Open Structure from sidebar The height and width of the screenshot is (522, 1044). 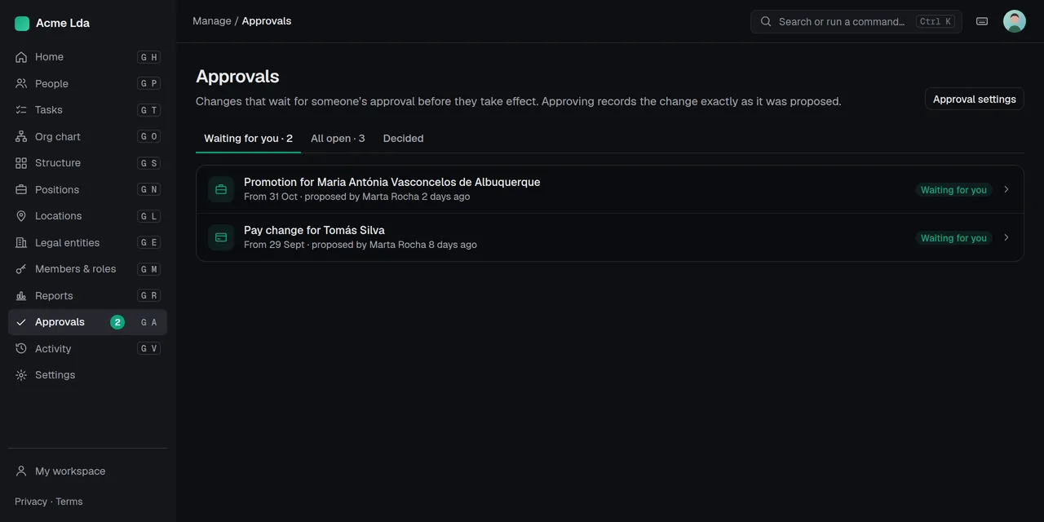pos(87,163)
